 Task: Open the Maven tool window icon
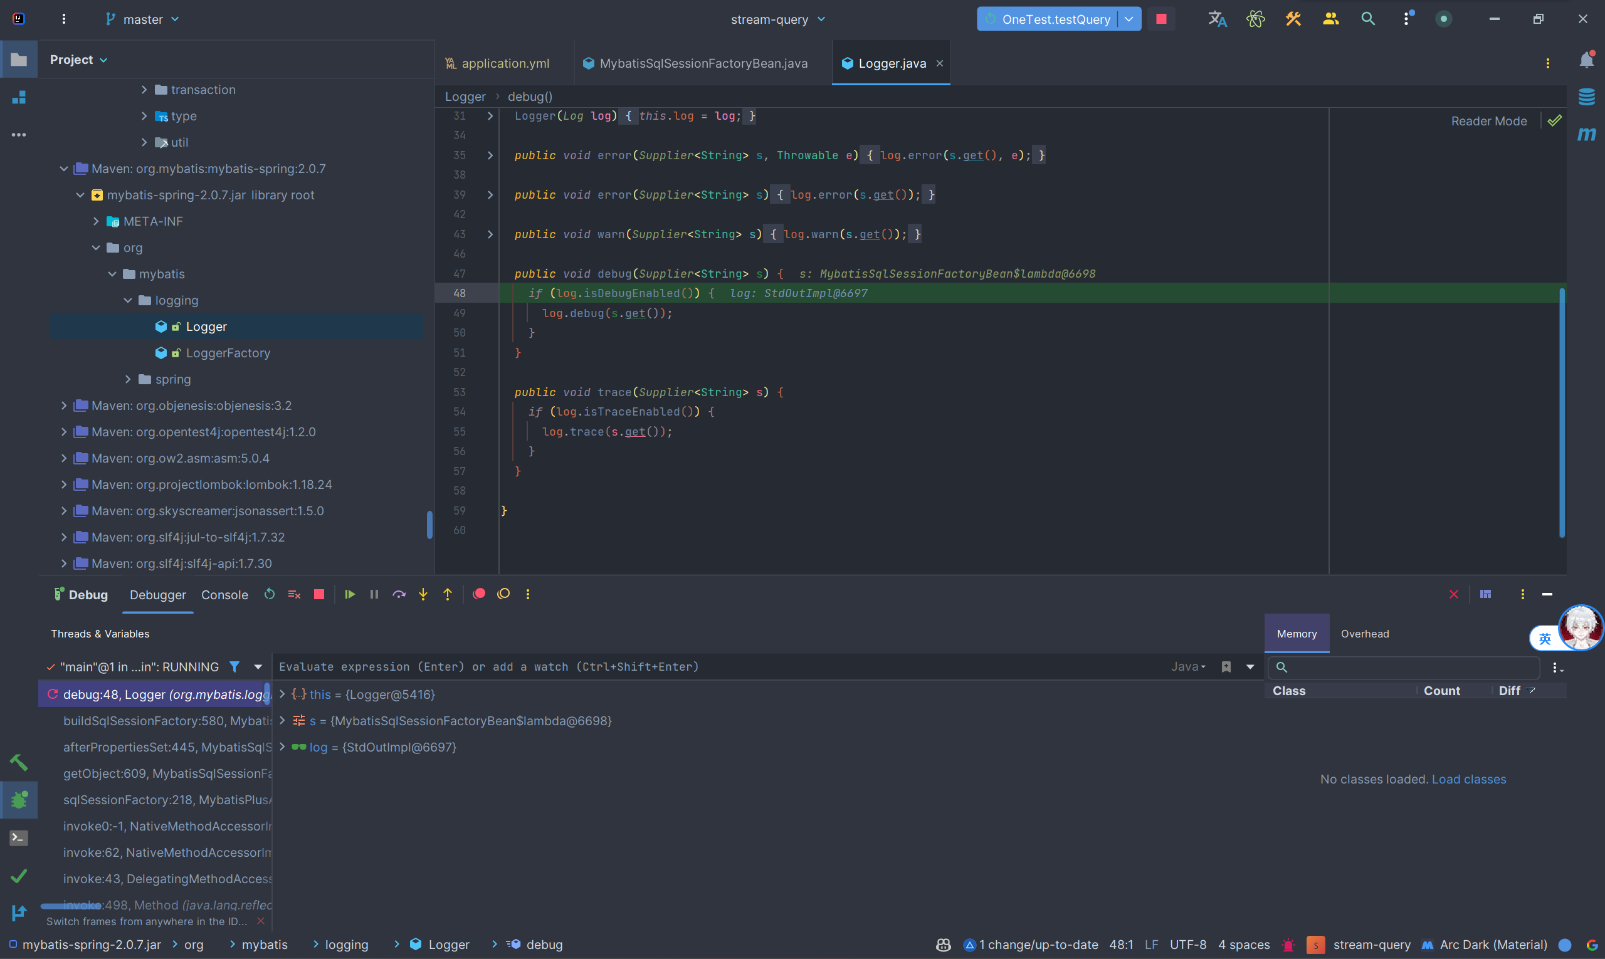point(1586,134)
